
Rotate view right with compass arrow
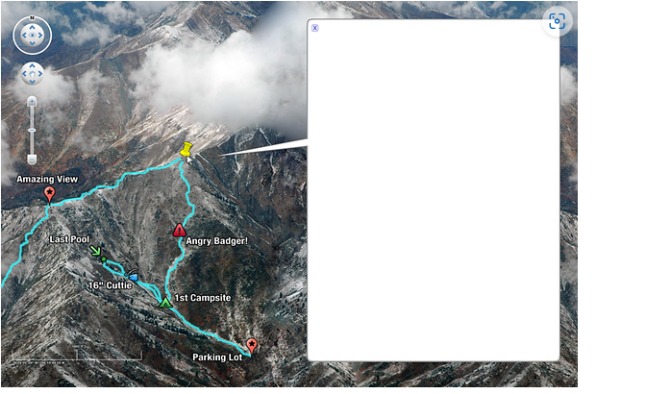pyautogui.click(x=40, y=36)
